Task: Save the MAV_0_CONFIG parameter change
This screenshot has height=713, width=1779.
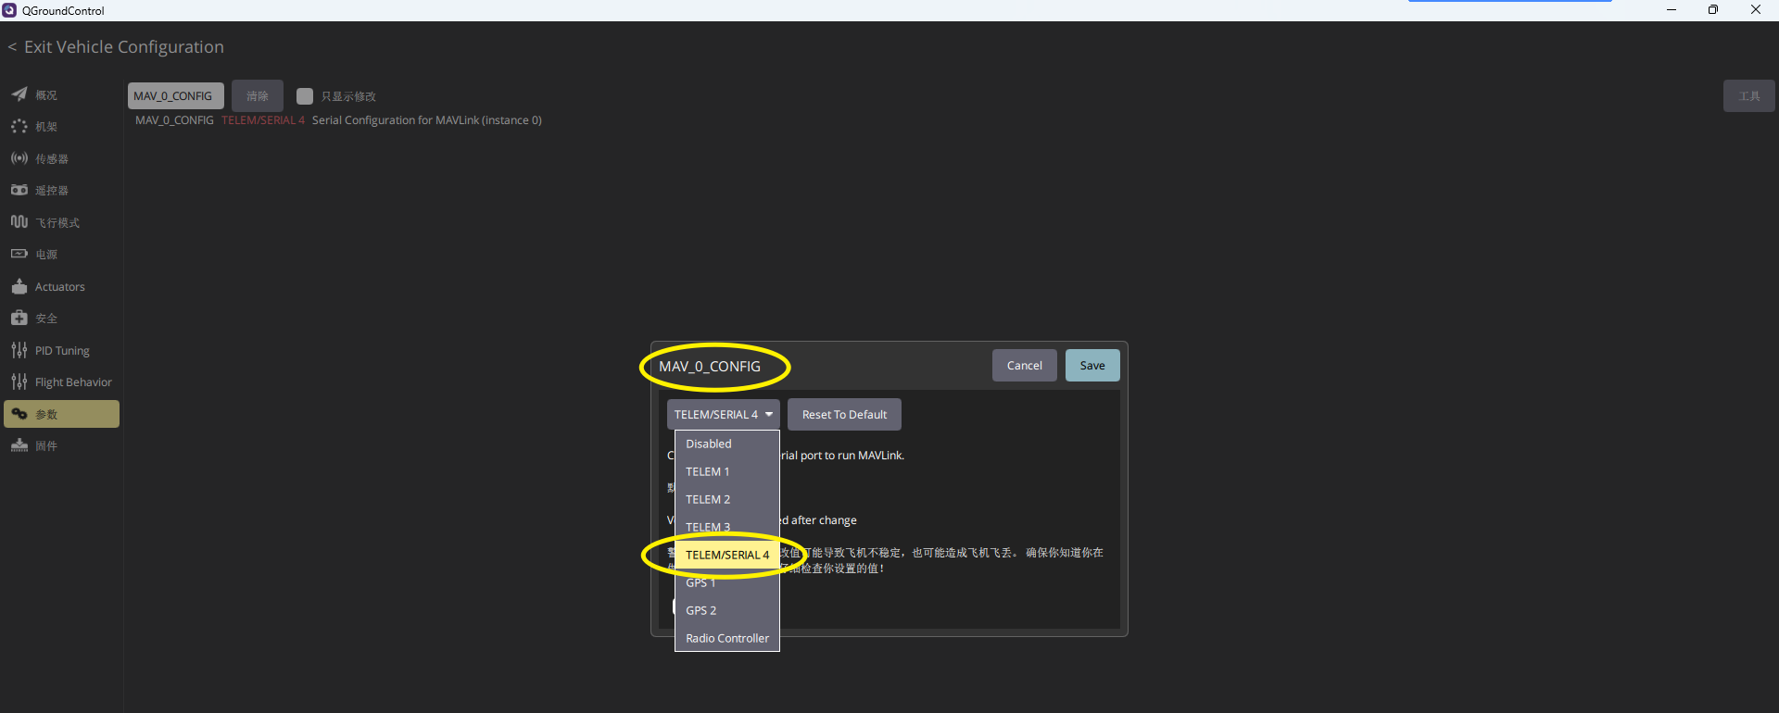Action: click(1092, 366)
